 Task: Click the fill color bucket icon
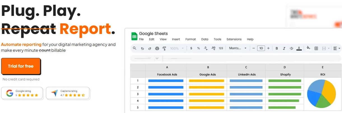tap(308, 48)
